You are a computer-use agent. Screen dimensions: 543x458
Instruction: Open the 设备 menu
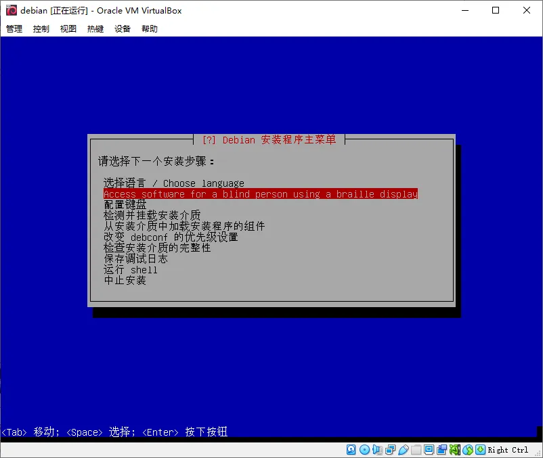click(123, 28)
